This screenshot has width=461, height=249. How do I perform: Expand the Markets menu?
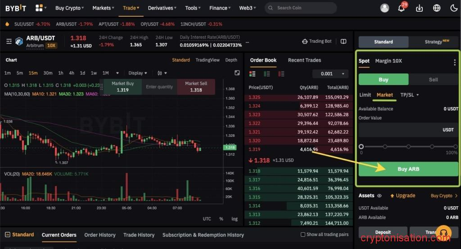[103, 8]
